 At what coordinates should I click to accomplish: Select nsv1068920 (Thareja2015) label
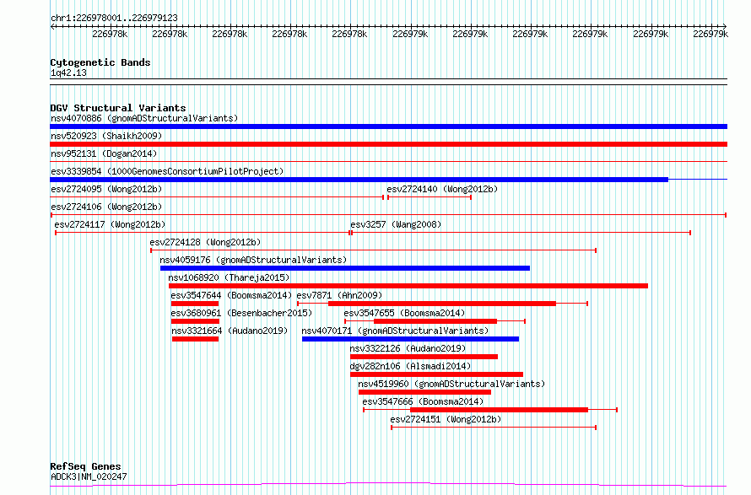(x=229, y=277)
